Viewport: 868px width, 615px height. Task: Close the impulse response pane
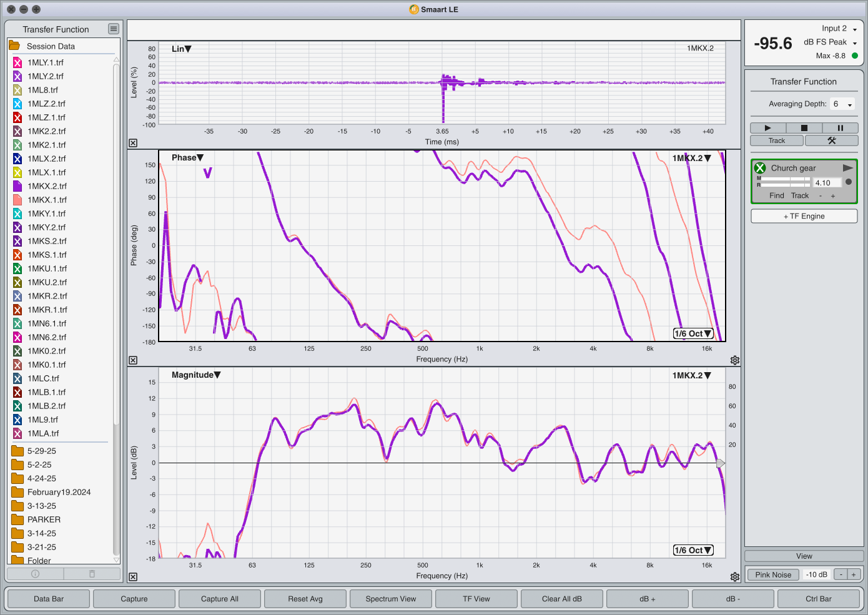133,143
